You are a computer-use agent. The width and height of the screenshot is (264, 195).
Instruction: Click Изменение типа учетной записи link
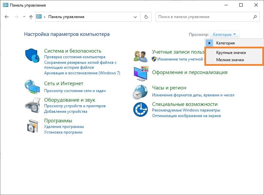(x=181, y=59)
